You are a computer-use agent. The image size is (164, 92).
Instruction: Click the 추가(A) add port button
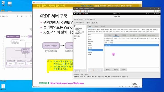(108, 70)
